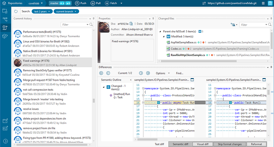Collapse the 'Modified: 5 item(s)' tree node

tap(163, 36)
